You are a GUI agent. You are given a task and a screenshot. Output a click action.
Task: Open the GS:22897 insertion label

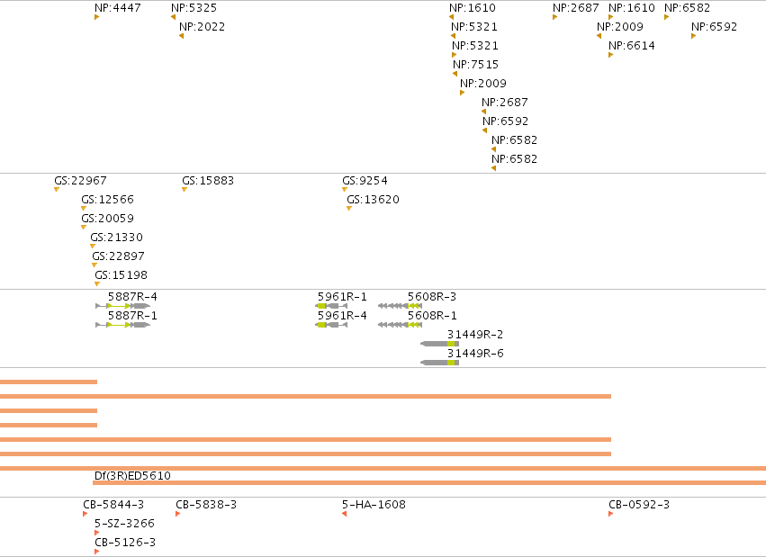point(118,256)
